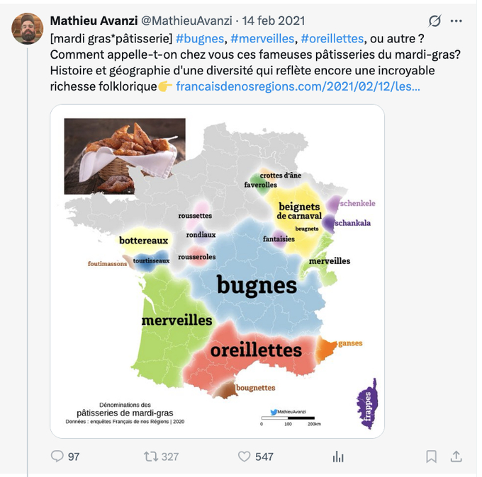The image size is (482, 477).
Task: Click the 547 likes count
Action: coord(264,456)
